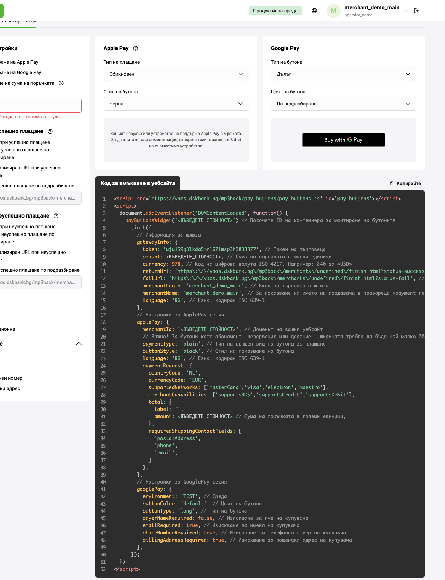Click the "environment: 'TEST'" code line

pos(185,496)
